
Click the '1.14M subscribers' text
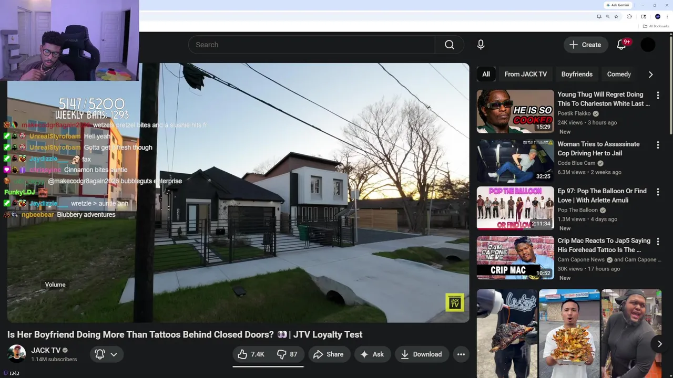(54, 360)
